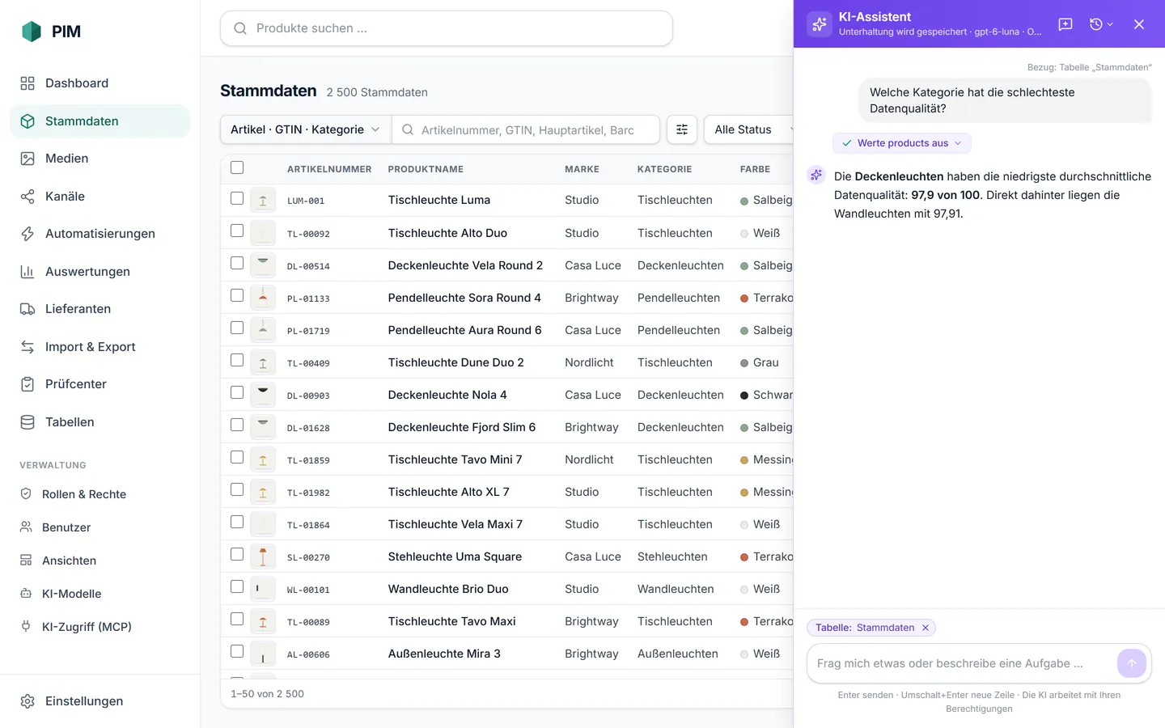Click the Produkte suchen search field
Image resolution: width=1165 pixels, height=728 pixels.
[x=447, y=28]
